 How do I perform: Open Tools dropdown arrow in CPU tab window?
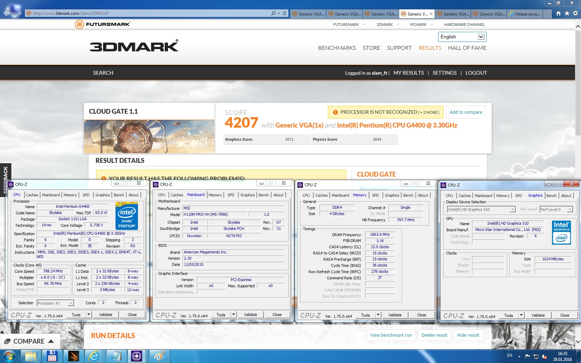pos(89,315)
